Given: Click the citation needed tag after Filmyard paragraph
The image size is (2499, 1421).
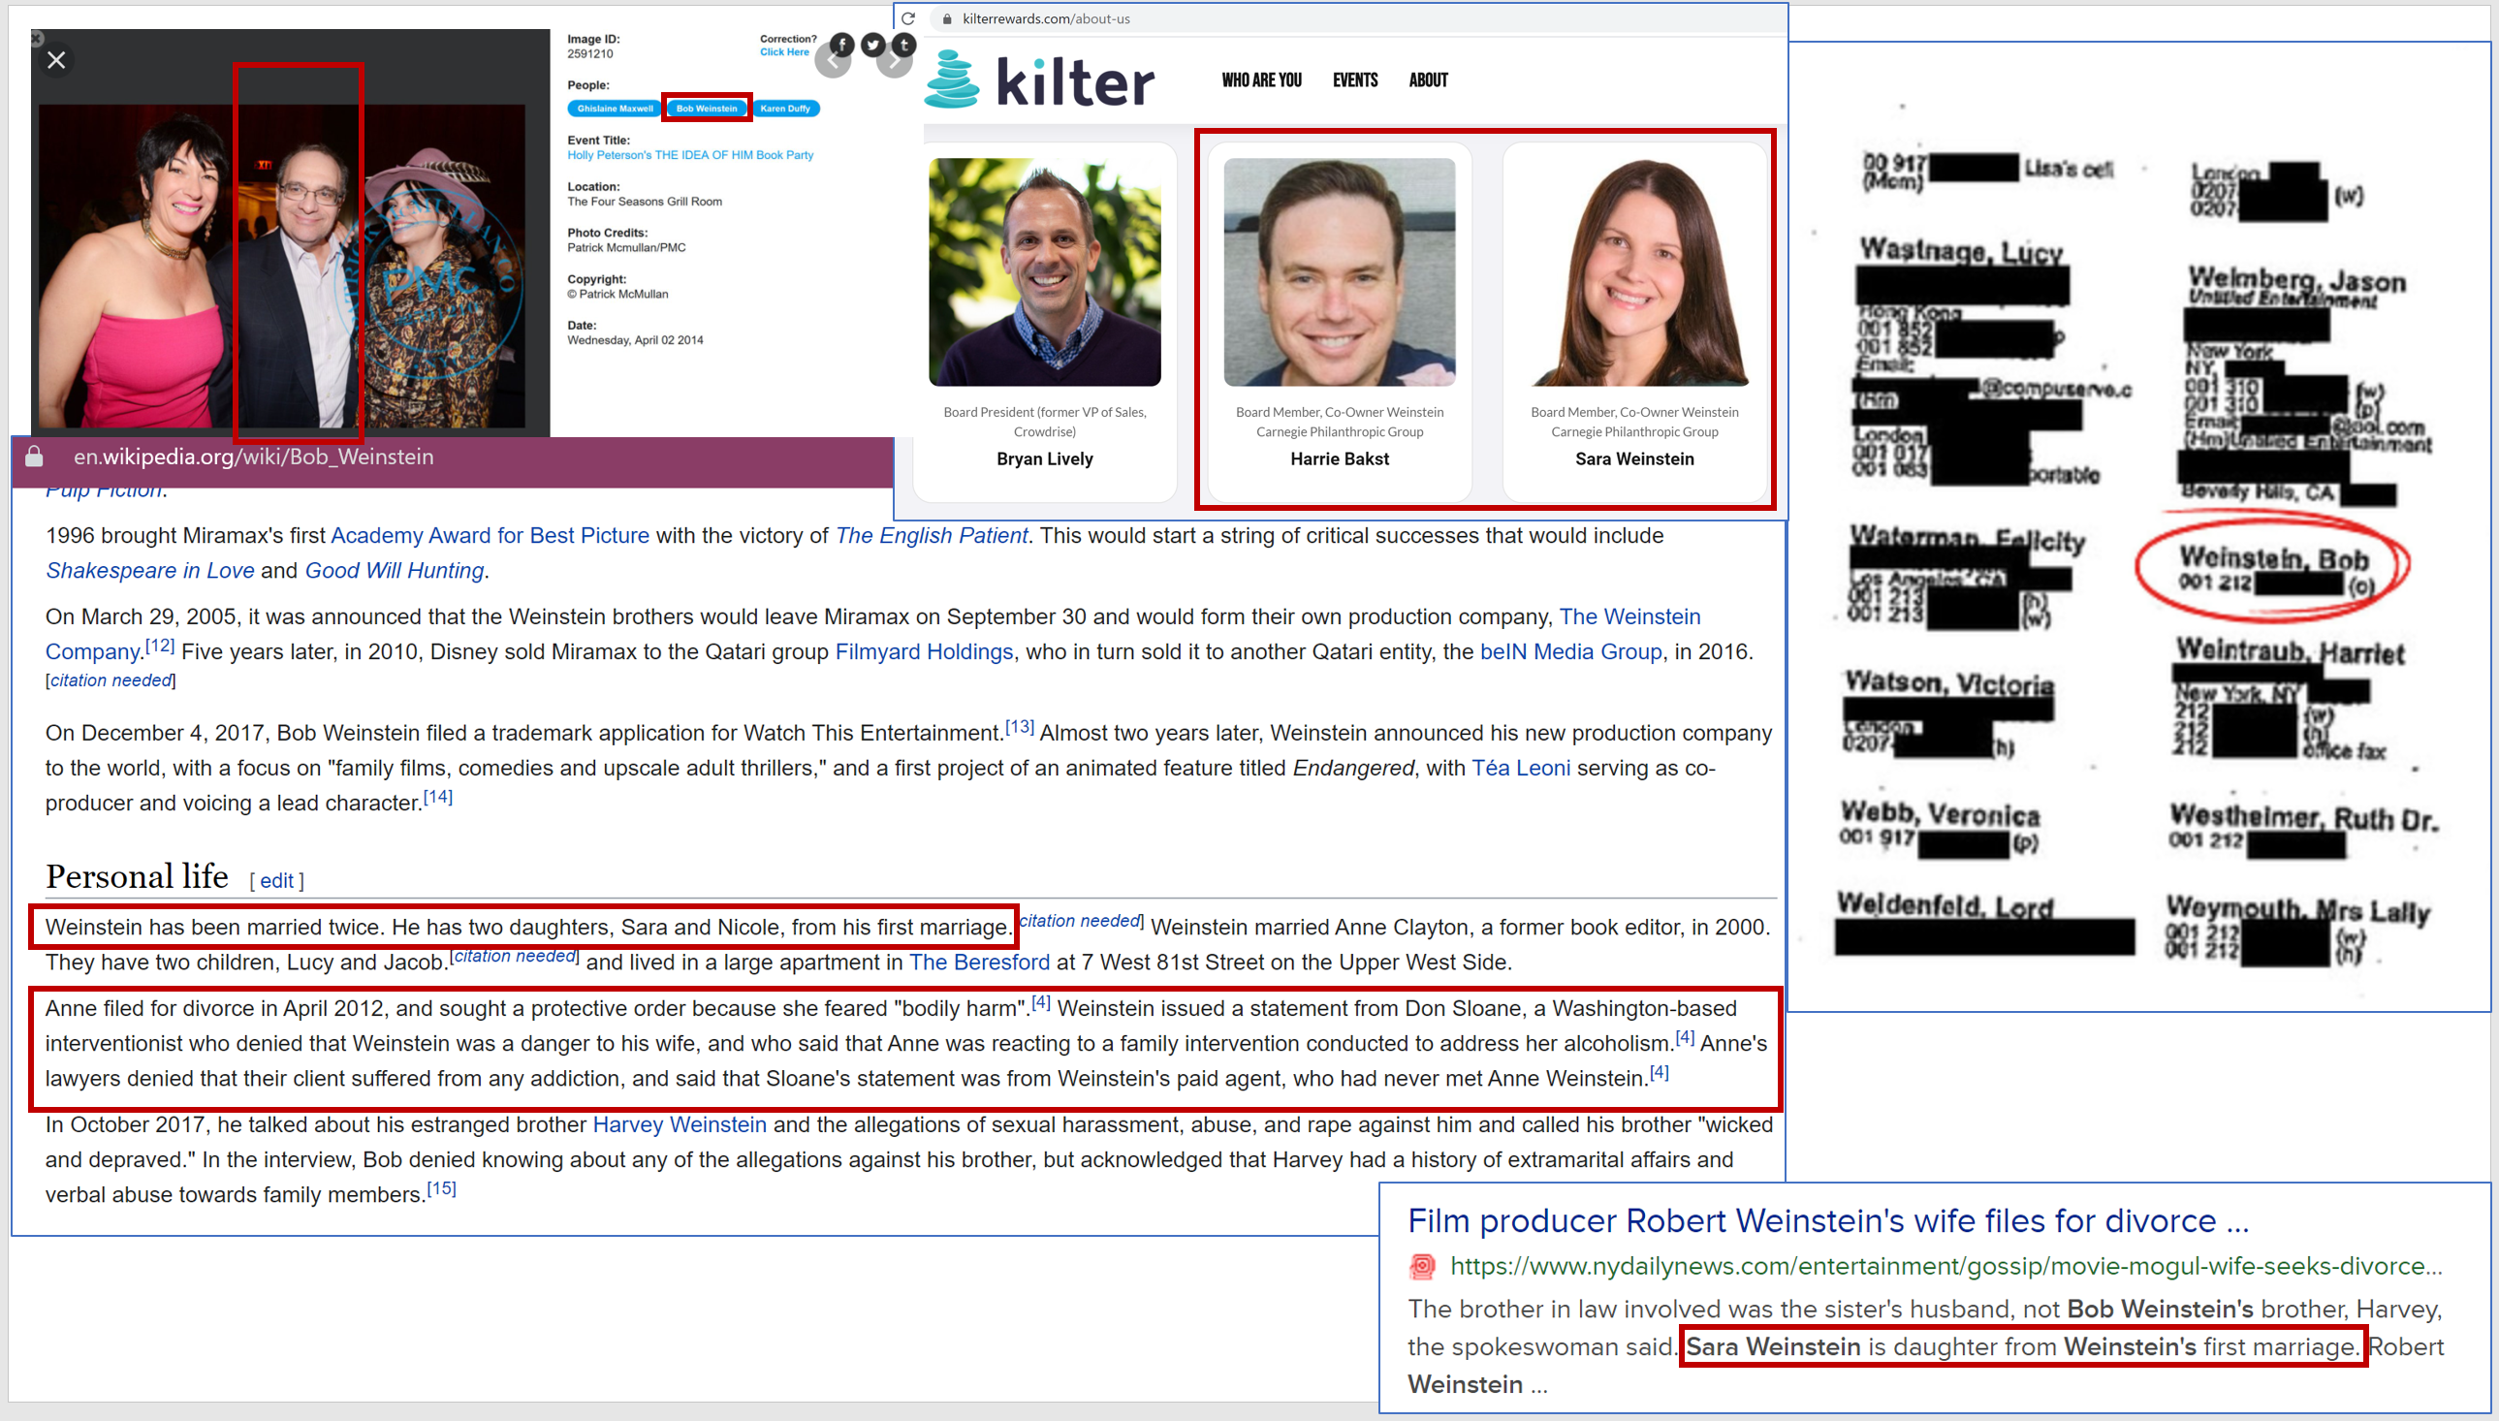Looking at the screenshot, I should coord(111,681).
